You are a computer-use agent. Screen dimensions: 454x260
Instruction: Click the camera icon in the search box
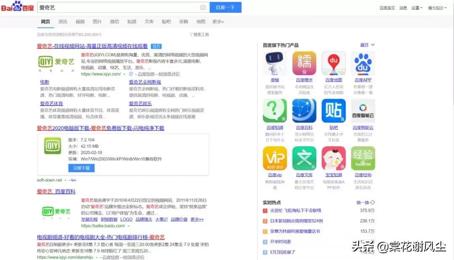203,8
